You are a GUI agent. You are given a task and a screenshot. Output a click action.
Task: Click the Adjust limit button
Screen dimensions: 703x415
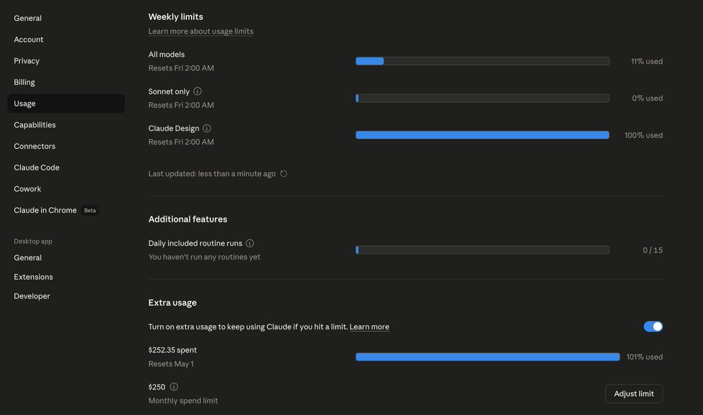tap(634, 394)
